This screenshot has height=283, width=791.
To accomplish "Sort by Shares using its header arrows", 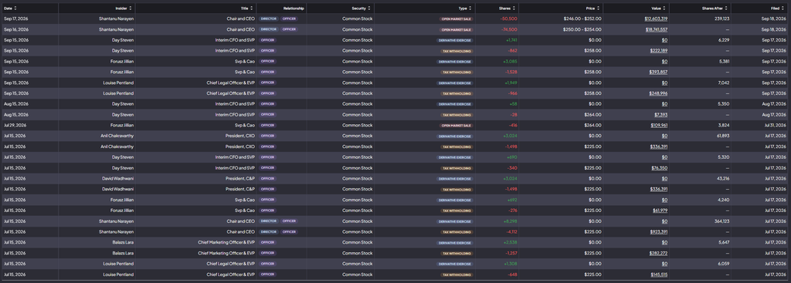I will point(514,8).
